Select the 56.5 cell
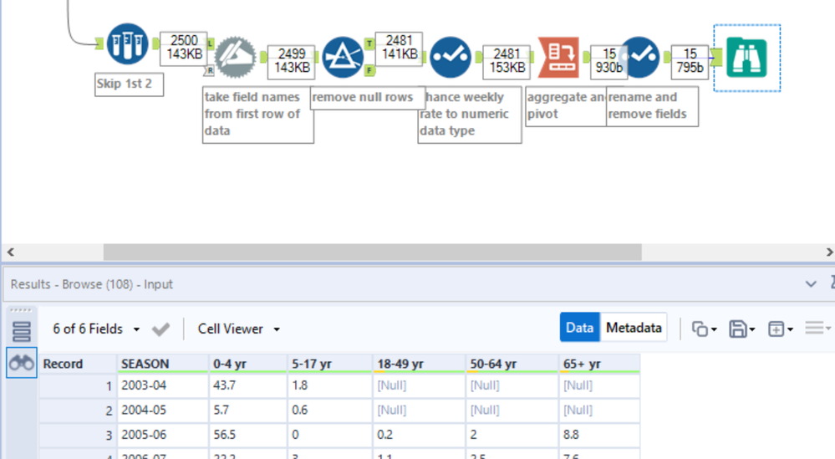The image size is (835, 459). click(247, 435)
